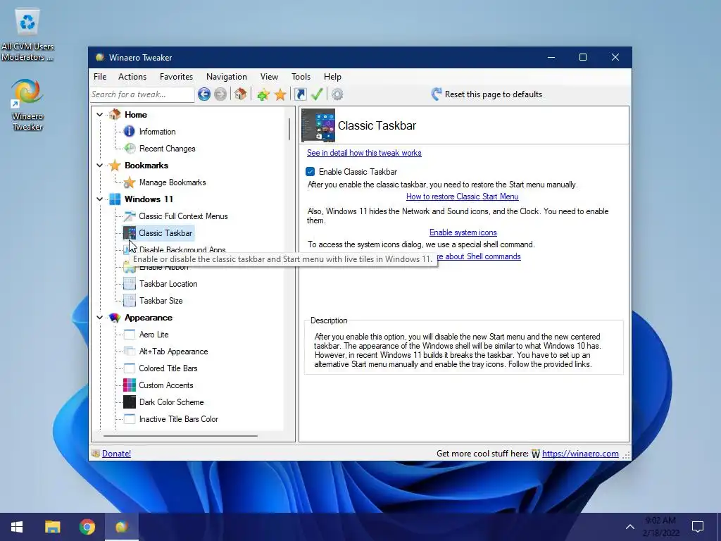Go to Home page icon in toolbar

pos(241,94)
